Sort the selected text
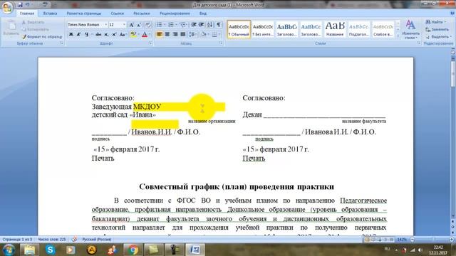The width and height of the screenshot is (456, 256). [x=209, y=25]
